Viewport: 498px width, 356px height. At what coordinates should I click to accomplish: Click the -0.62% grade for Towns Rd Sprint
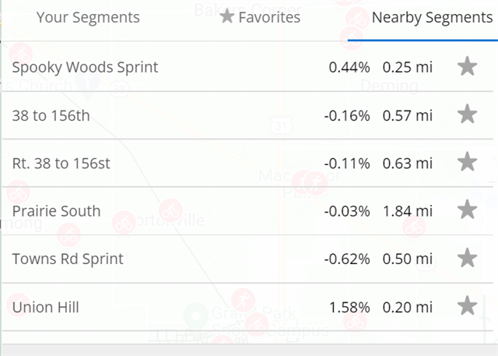point(347,259)
